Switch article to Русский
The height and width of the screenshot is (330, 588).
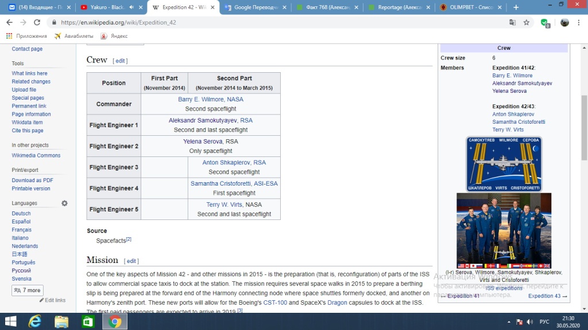point(21,270)
